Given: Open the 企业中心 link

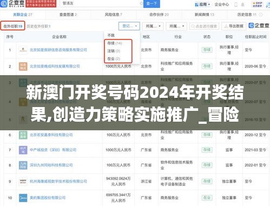Looking at the screenshot, I should click(222, 4).
